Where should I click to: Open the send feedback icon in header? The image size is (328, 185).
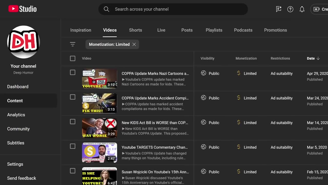(279, 9)
